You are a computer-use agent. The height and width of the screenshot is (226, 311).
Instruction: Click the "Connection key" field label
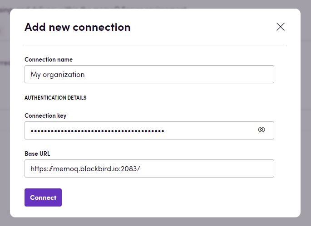pos(45,115)
